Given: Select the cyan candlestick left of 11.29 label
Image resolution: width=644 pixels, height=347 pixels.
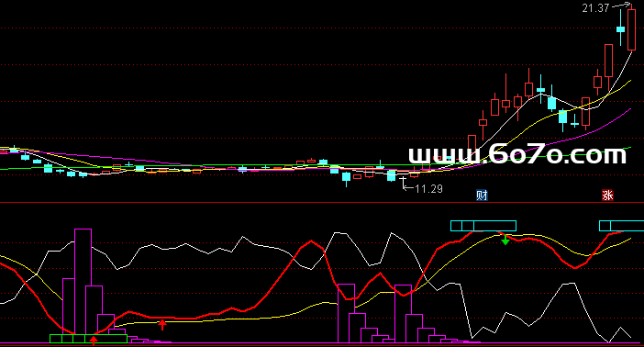Looking at the screenshot, I should click(392, 175).
